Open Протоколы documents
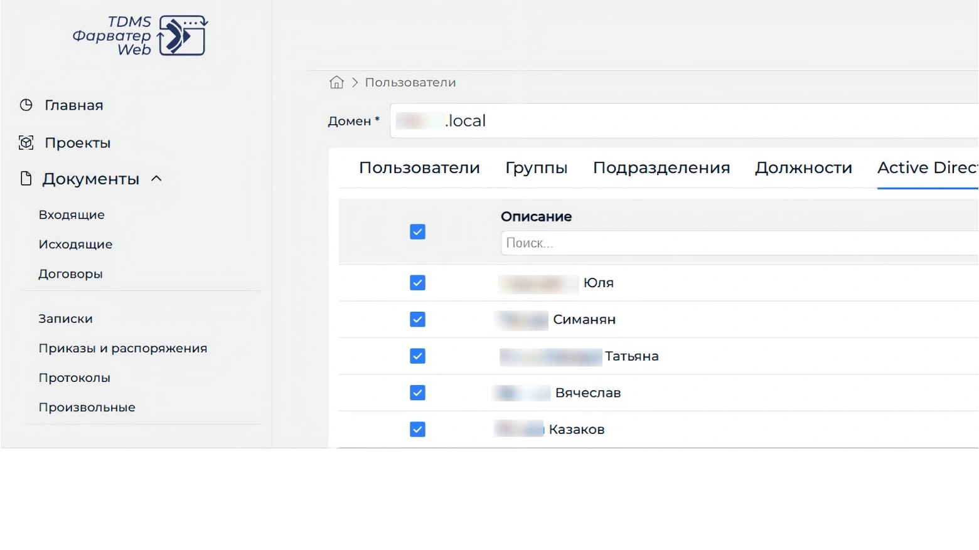The width and height of the screenshot is (979, 550). click(x=74, y=378)
